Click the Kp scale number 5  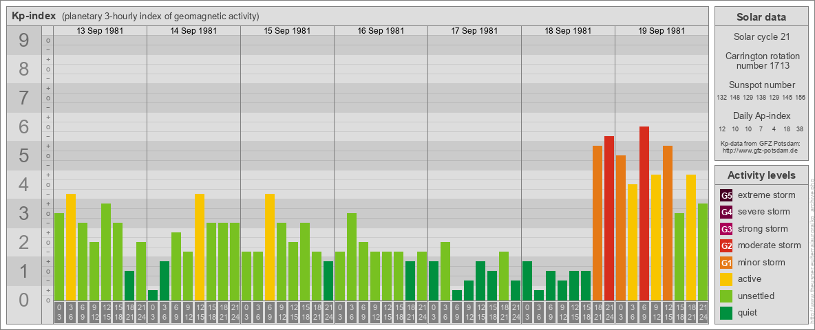[24, 155]
